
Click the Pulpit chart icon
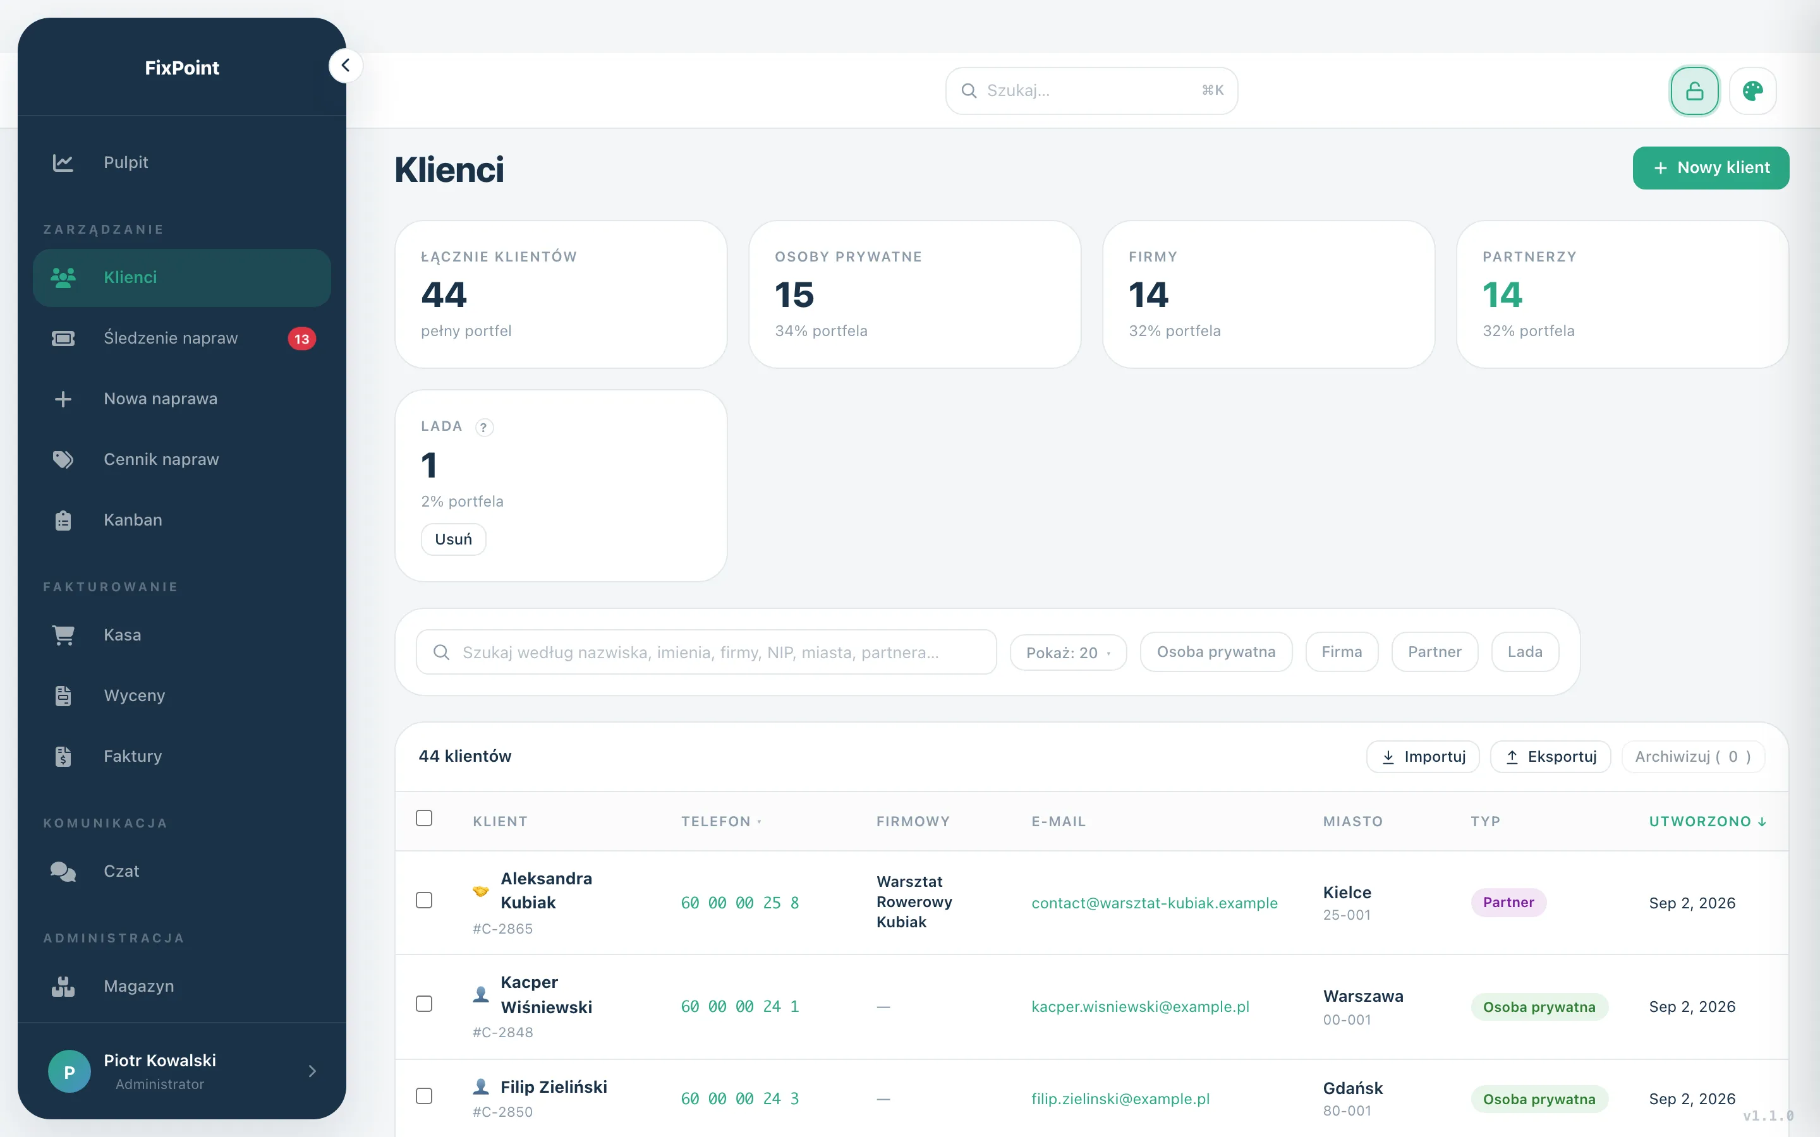pyautogui.click(x=63, y=162)
